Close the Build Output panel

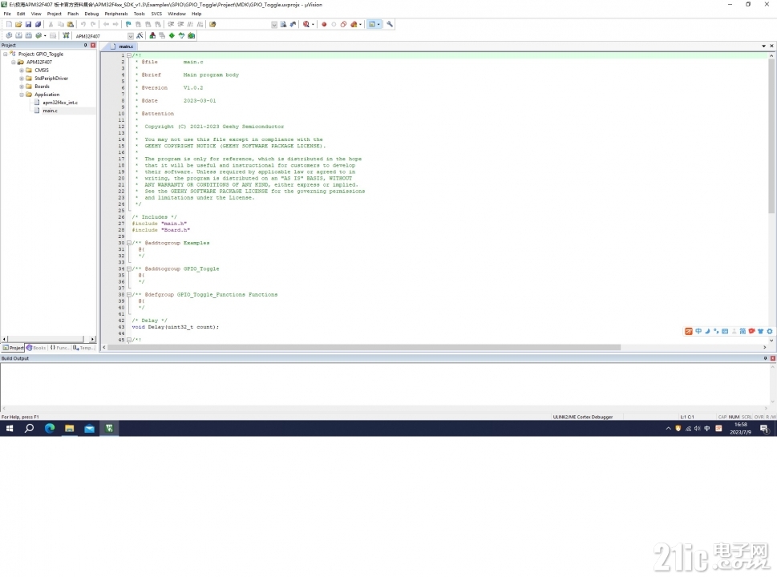pyautogui.click(x=772, y=358)
